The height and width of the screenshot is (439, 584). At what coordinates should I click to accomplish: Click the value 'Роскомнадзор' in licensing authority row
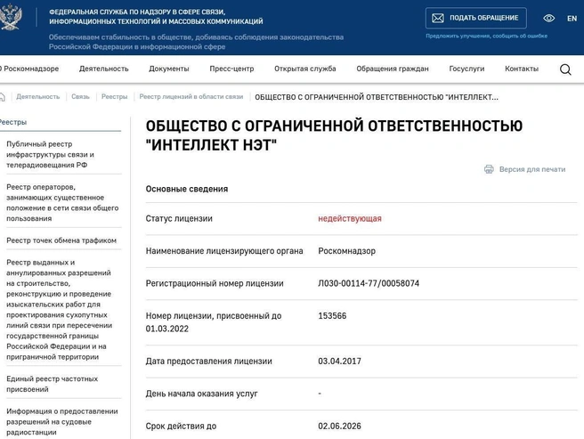(347, 251)
